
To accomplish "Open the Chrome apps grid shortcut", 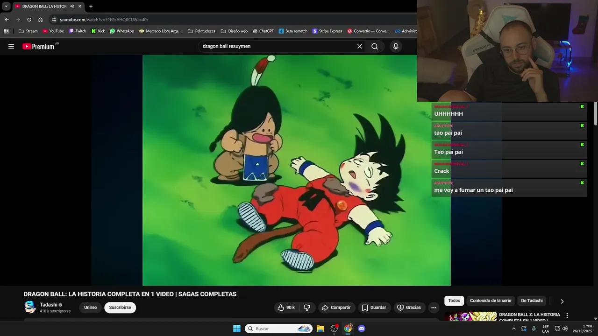I will [6, 31].
